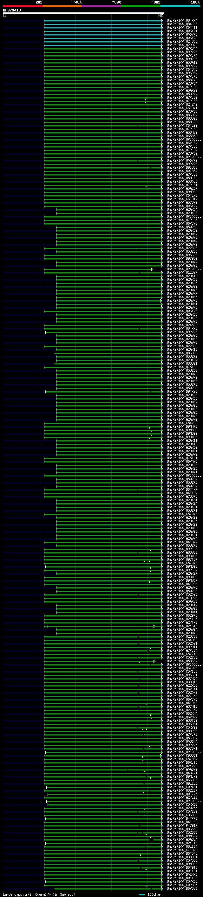Select the query name BP079418
Image resolution: width=203 pixels, height=897 pixels.
point(12,10)
